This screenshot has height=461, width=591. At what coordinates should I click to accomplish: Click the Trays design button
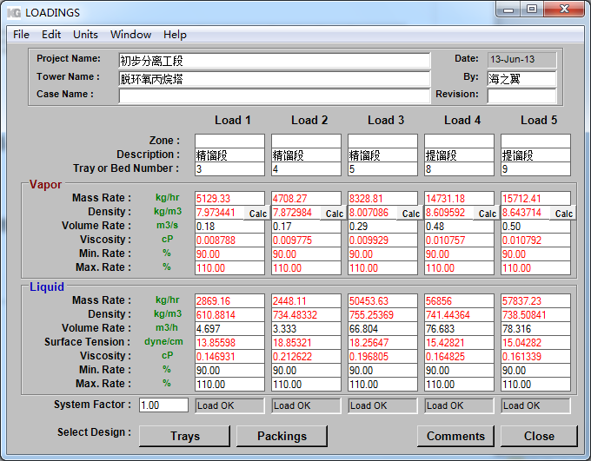click(x=184, y=436)
